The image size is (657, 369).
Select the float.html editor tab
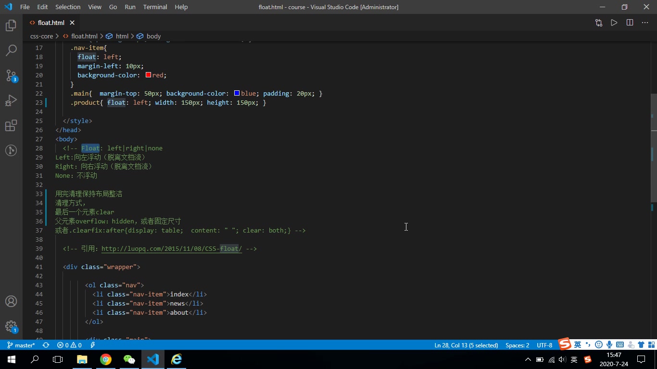point(52,23)
